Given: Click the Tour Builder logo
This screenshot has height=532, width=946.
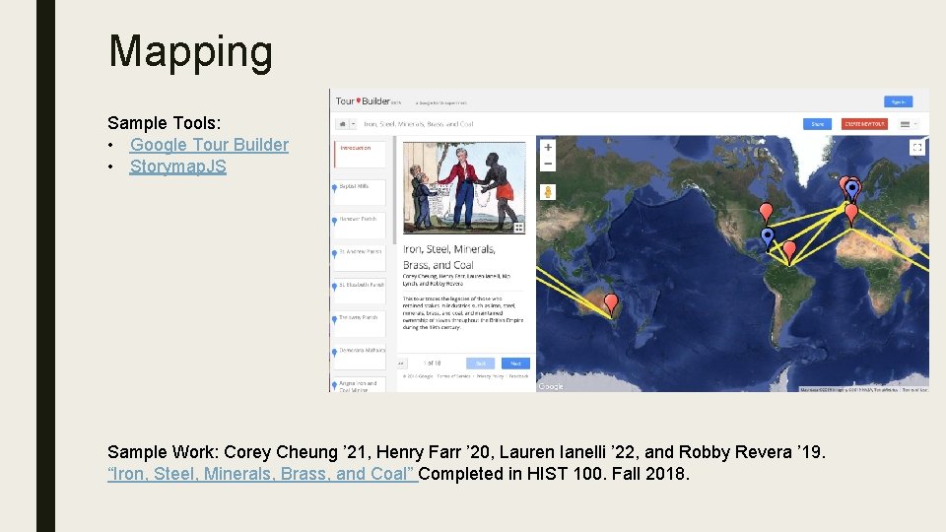Looking at the screenshot, I should tap(368, 101).
